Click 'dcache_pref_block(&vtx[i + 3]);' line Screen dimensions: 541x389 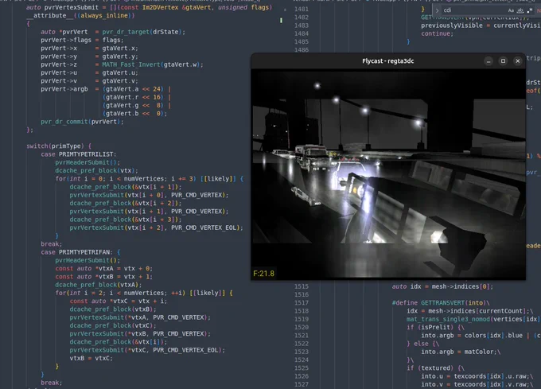pos(126,220)
